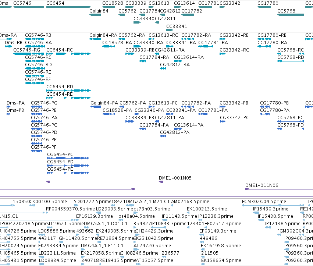
Task: Click the CG33339 gene label
Action: click(136, 3)
